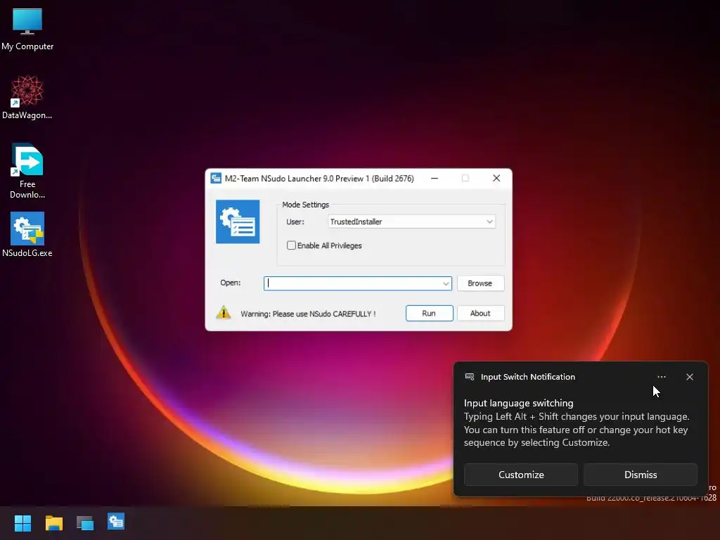Dismiss the input switch notification
The height and width of the screenshot is (540, 720).
640,475
